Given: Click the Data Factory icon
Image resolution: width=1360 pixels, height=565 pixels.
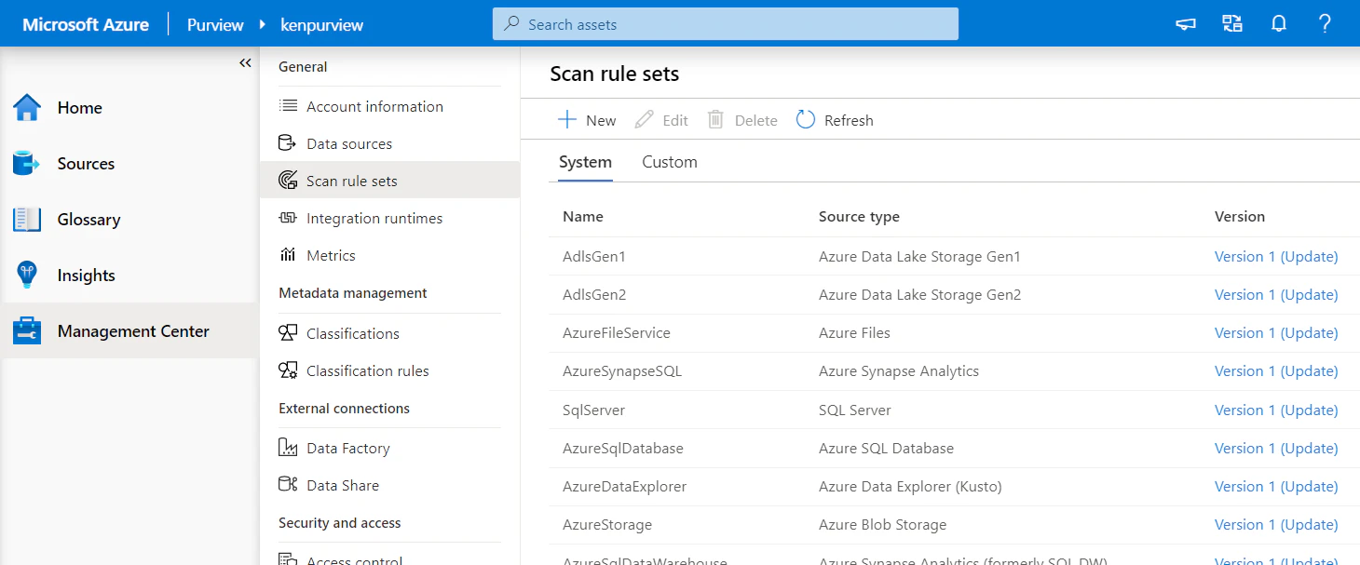Looking at the screenshot, I should 289,448.
